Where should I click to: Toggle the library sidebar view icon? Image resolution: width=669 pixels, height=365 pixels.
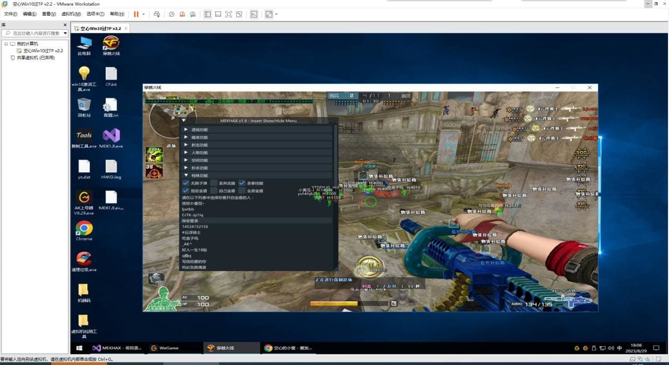pos(207,14)
